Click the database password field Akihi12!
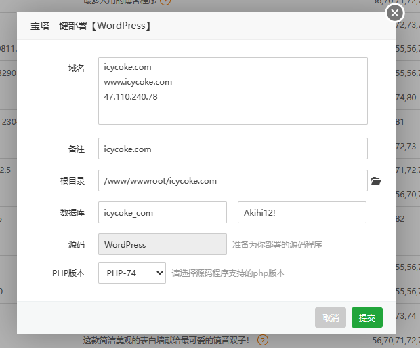Image resolution: width=420 pixels, height=348 pixels. [x=302, y=212]
